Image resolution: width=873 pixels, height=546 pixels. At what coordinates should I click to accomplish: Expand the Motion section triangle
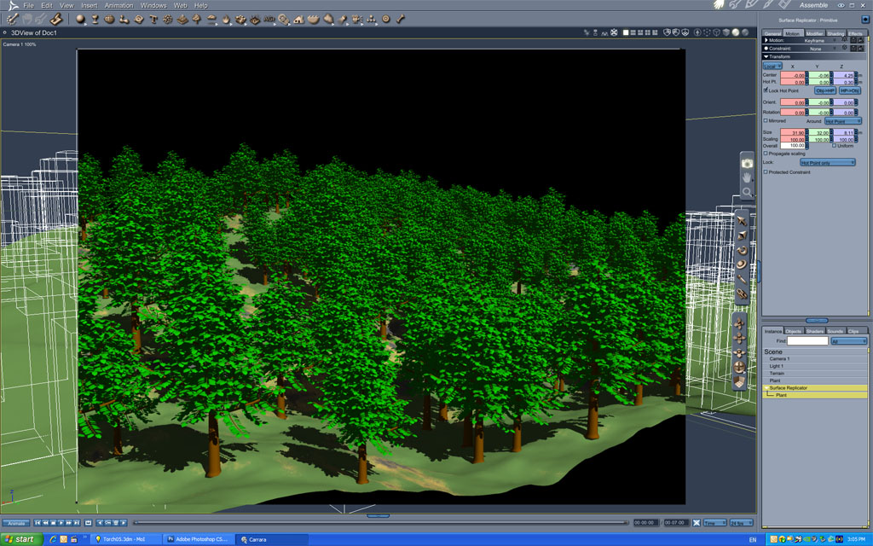click(x=766, y=40)
